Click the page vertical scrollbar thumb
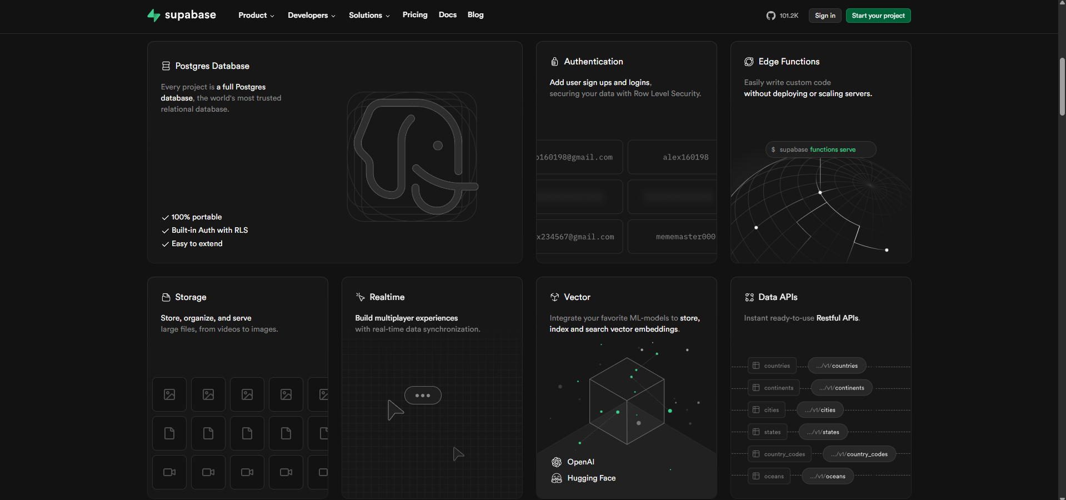Viewport: 1066px width, 500px height. pos(1062,86)
